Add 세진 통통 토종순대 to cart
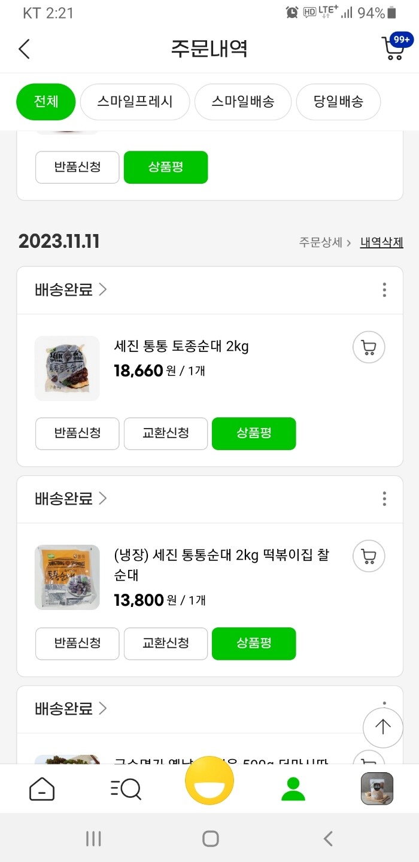The width and height of the screenshot is (419, 862). (x=368, y=347)
